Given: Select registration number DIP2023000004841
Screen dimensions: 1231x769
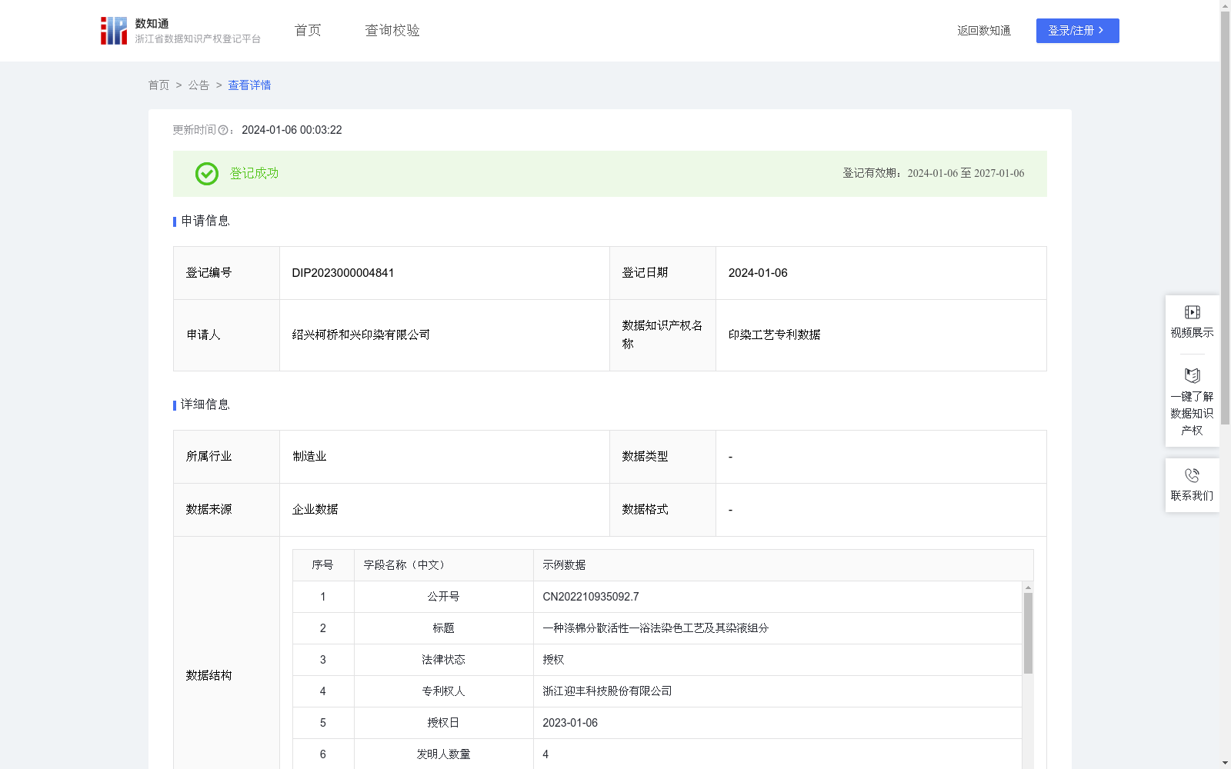Looking at the screenshot, I should pos(343,273).
